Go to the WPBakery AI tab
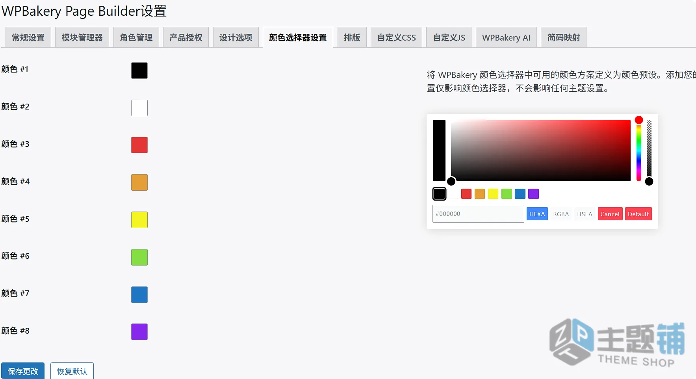696x379 pixels. click(506, 37)
